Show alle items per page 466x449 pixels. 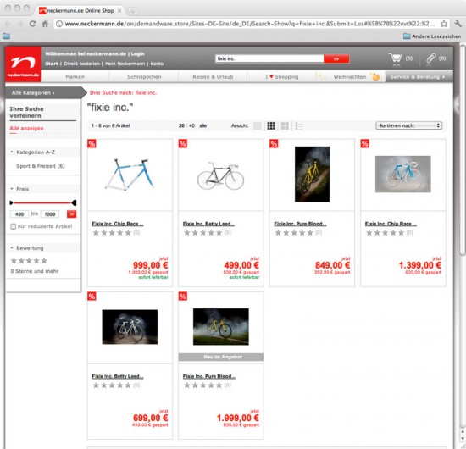[203, 125]
